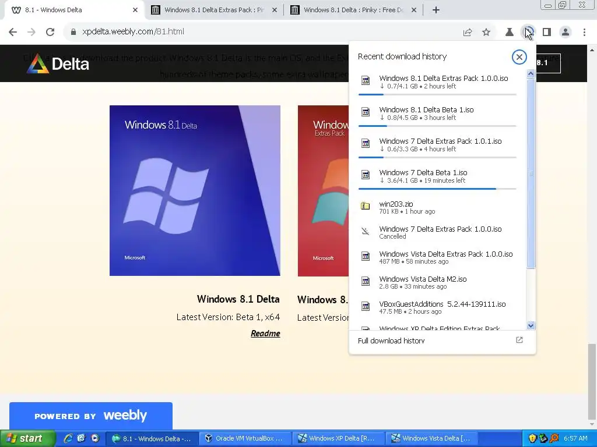Click the browser forward arrow
The width and height of the screenshot is (597, 447).
click(x=31, y=32)
